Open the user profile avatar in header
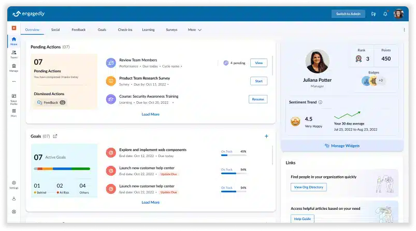Viewport: 416px width, 231px height. point(398,14)
